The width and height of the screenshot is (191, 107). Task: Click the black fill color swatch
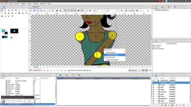[x=6, y=33]
